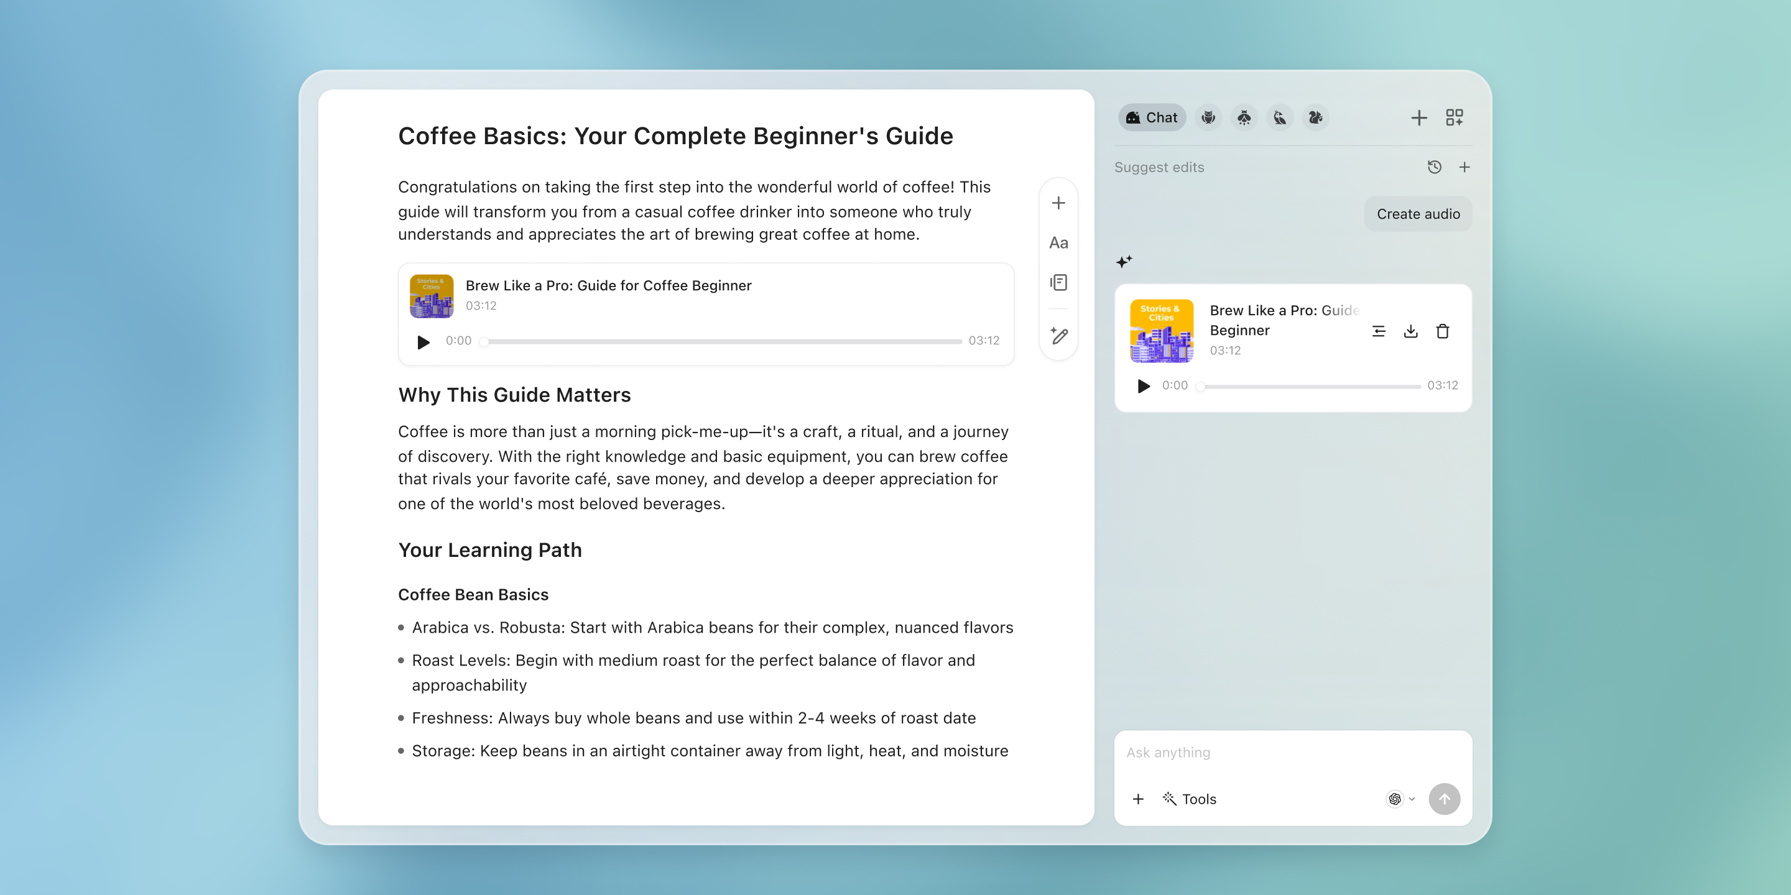Open version history beside Suggest edits
The image size is (1791, 895).
pos(1434,167)
